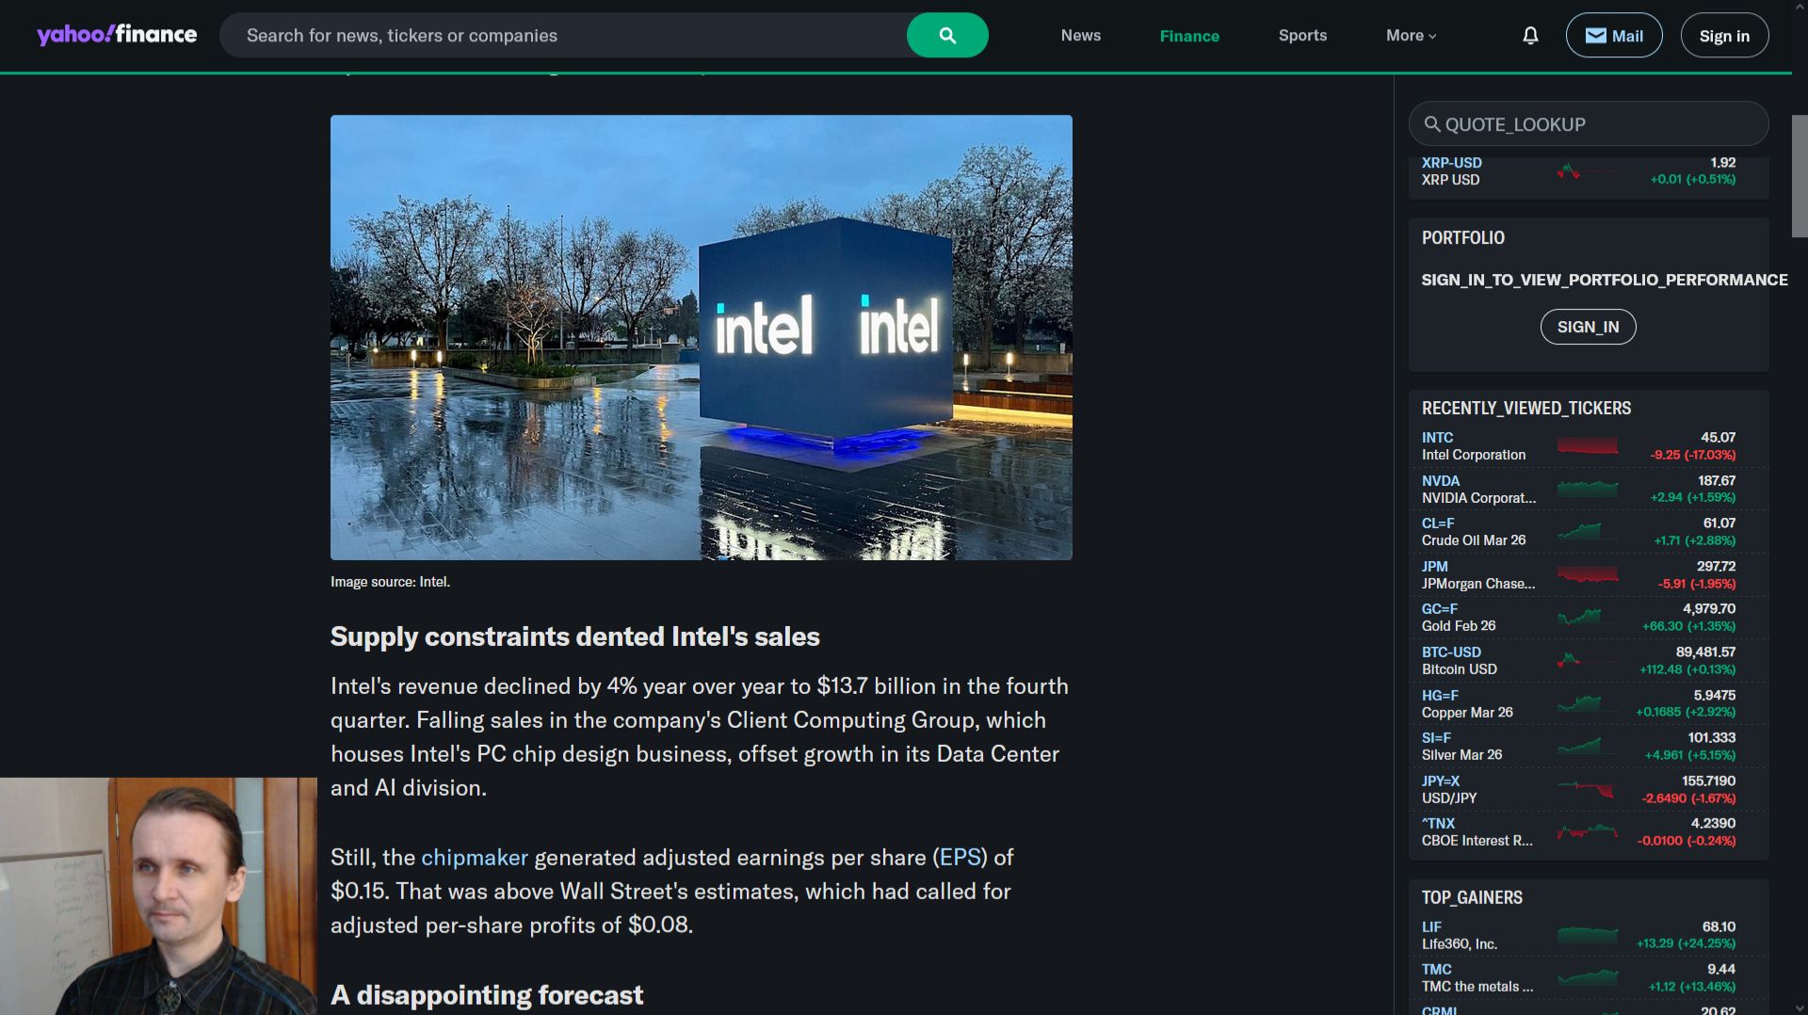
Task: Open the News section
Action: 1080,35
